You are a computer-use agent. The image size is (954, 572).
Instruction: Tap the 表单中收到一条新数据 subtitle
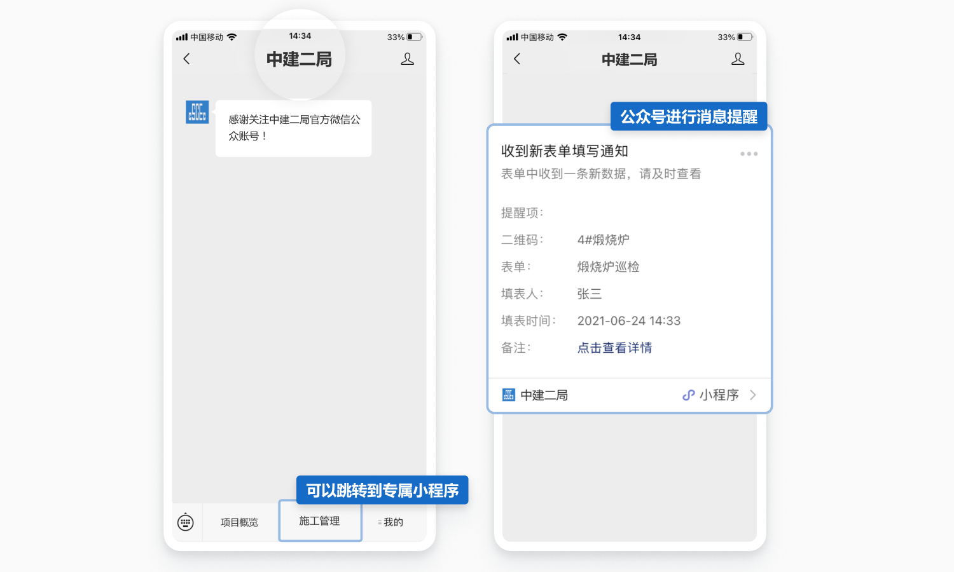click(601, 174)
